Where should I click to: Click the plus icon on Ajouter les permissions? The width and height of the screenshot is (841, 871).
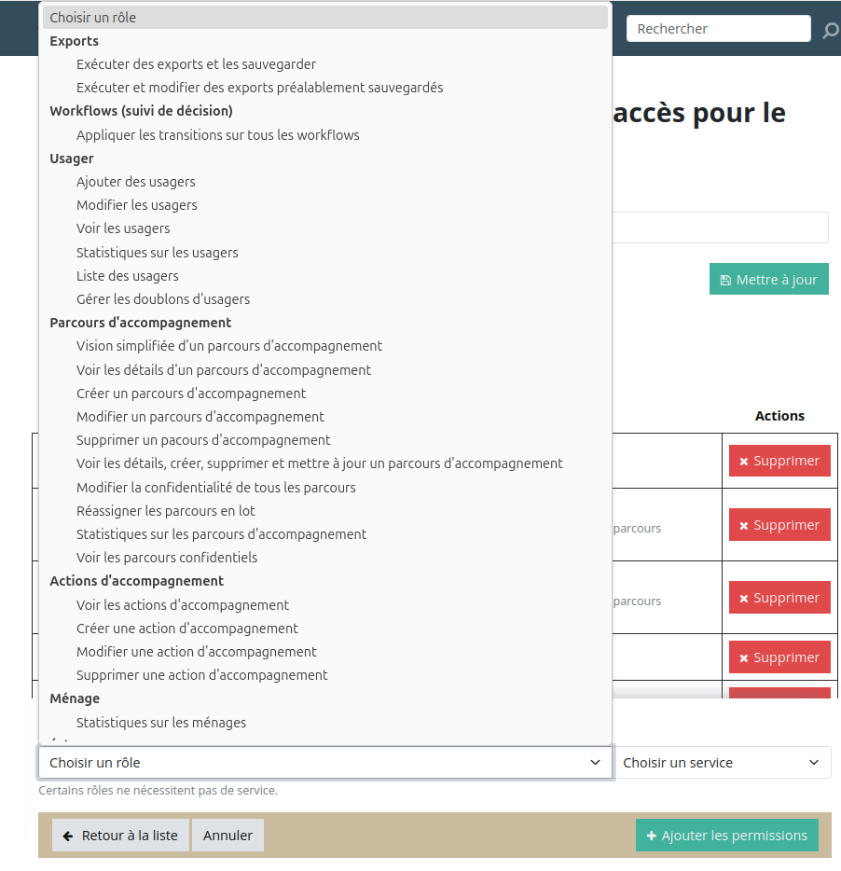click(x=651, y=836)
